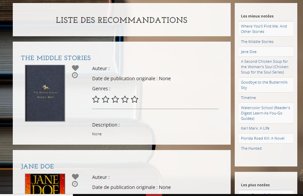Click the clock icon for Jane Doe
303x196 pixels.
(x=75, y=184)
